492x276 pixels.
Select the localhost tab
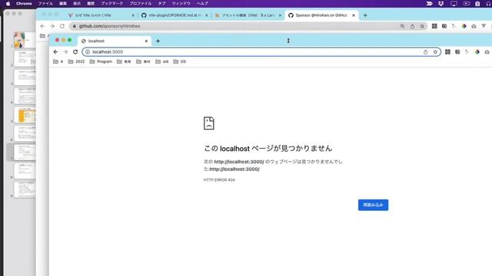click(x=115, y=41)
